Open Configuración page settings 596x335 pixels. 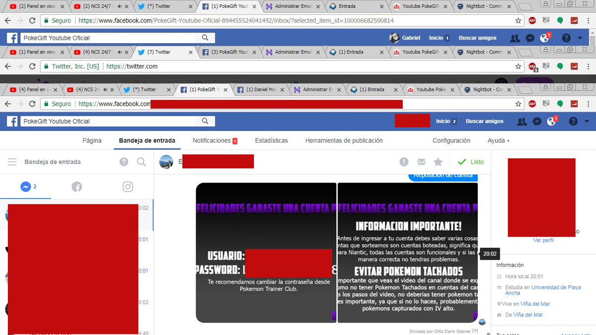(x=451, y=140)
